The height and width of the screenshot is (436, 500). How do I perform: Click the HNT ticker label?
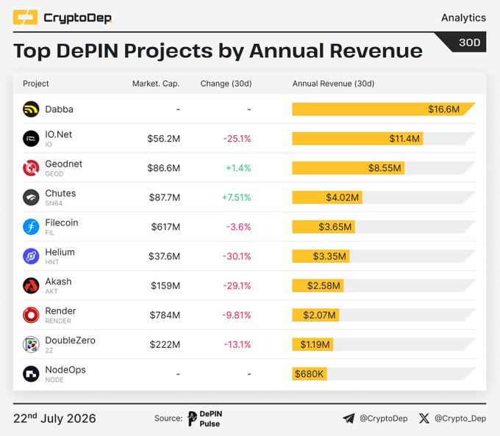(x=52, y=262)
